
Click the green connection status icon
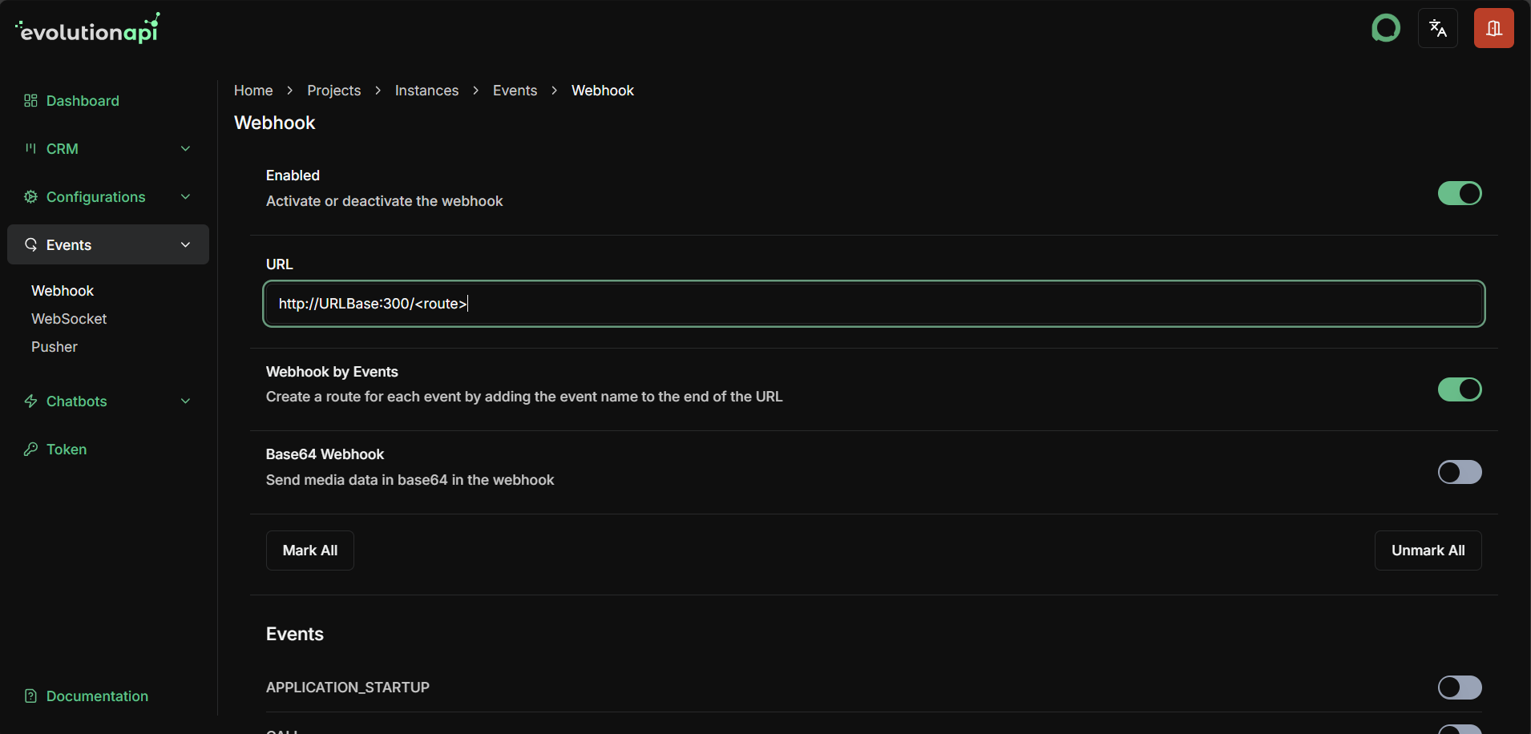pos(1385,28)
